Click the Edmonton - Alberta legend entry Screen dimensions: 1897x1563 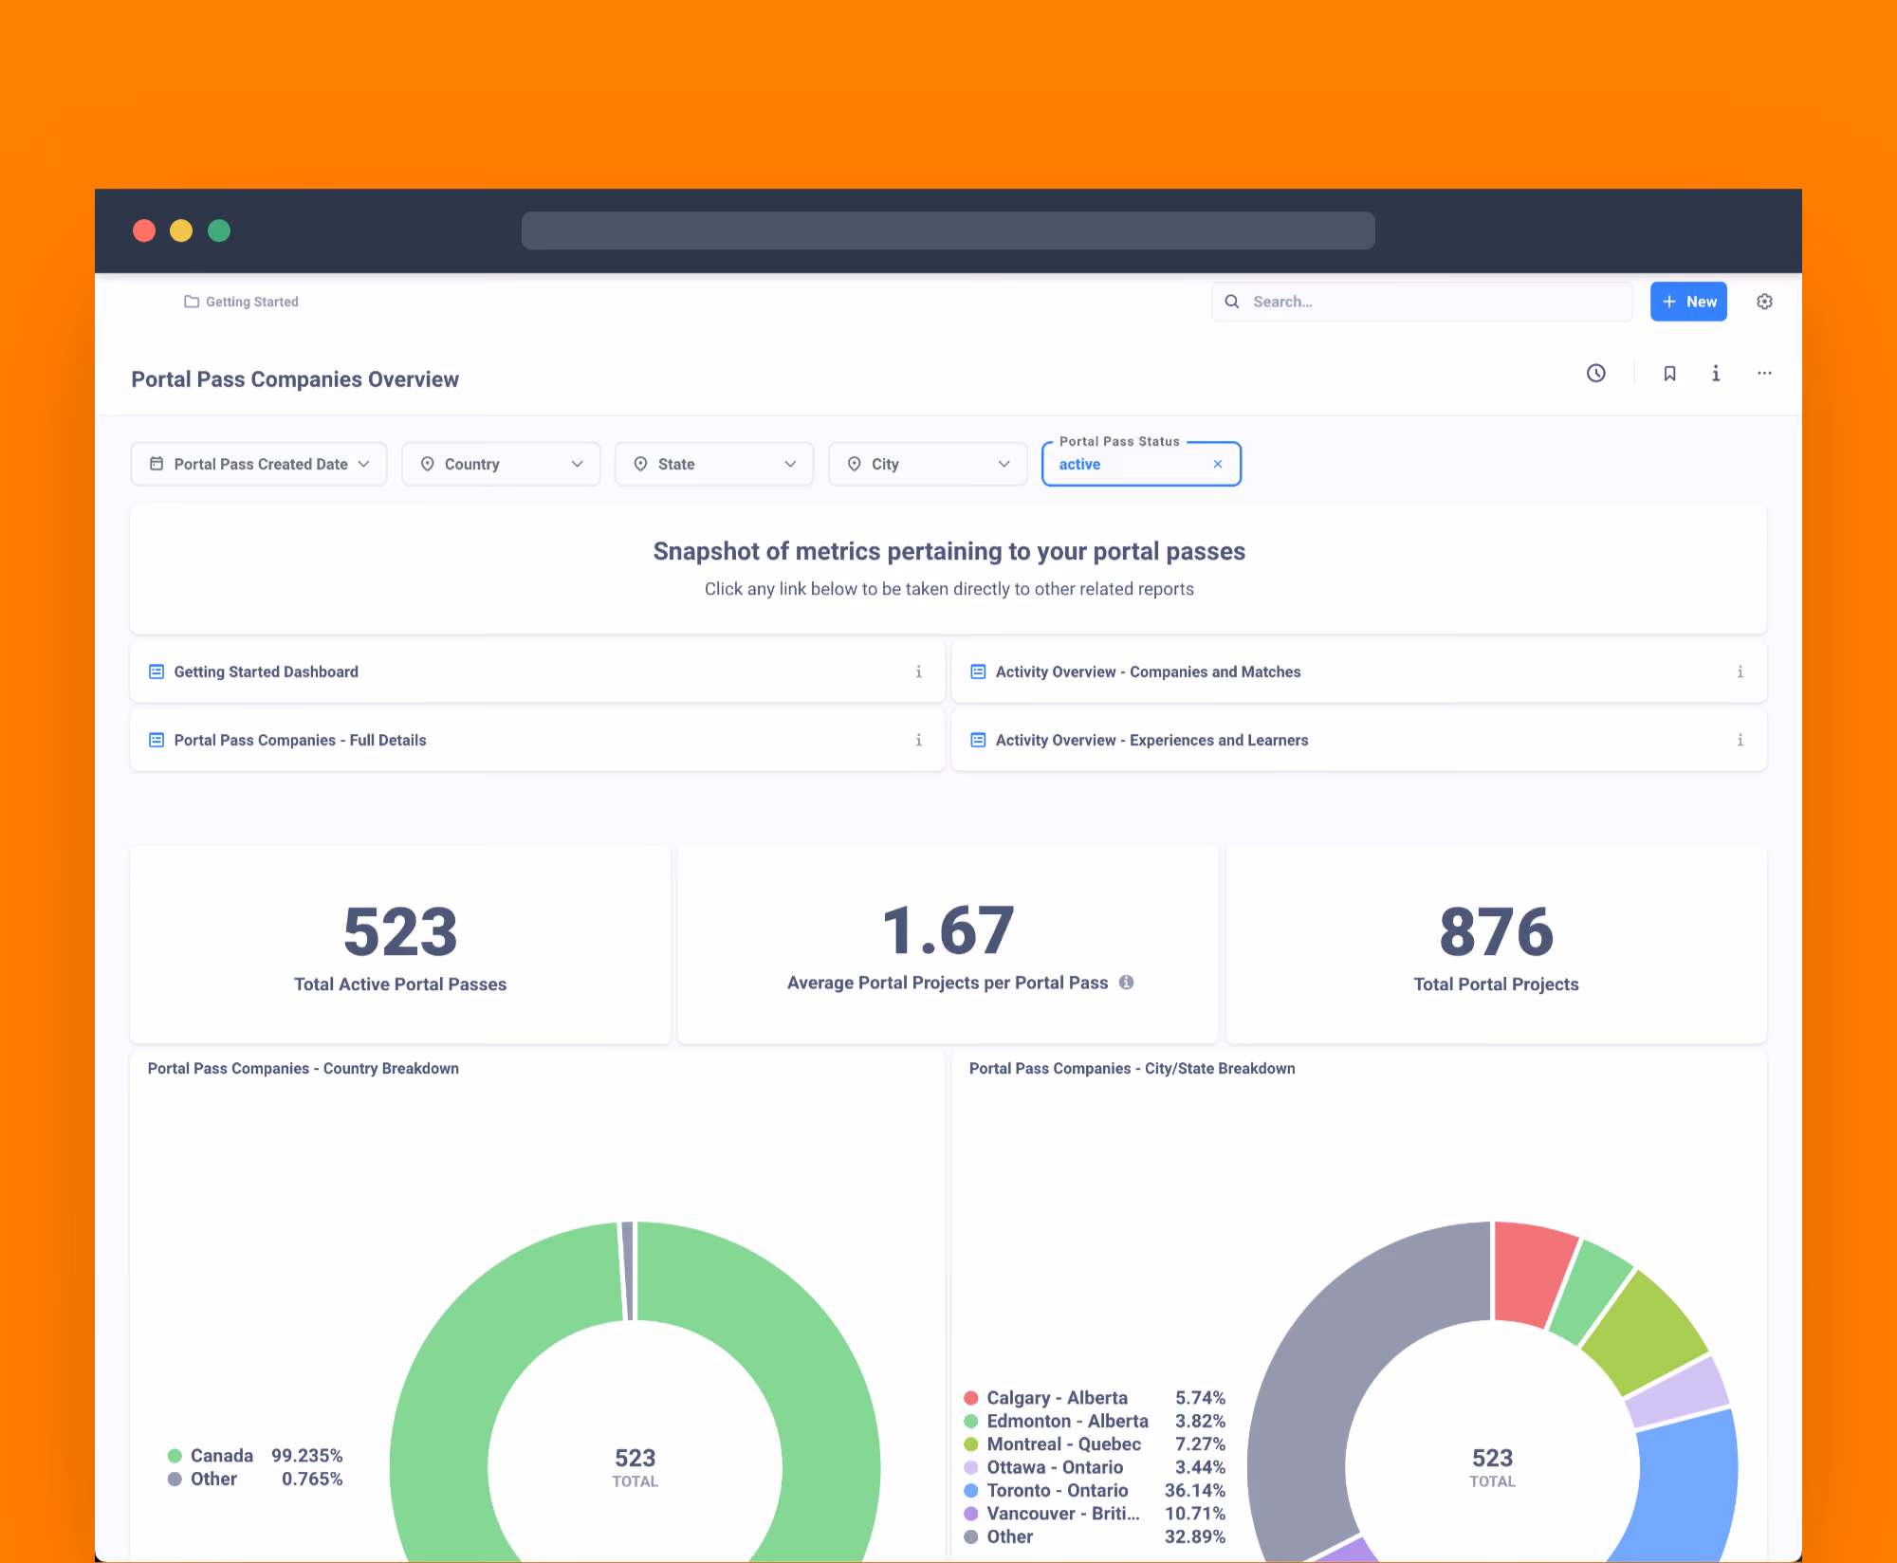(1095, 1421)
